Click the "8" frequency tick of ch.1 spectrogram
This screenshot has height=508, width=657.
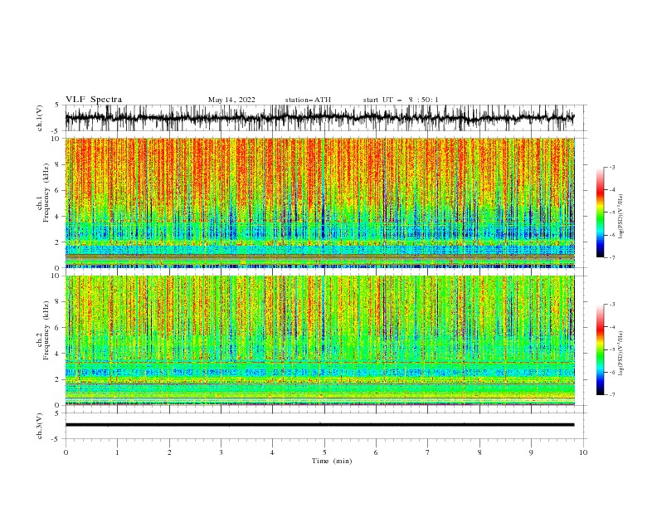pos(59,164)
